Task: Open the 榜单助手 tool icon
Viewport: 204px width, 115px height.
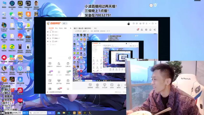Action: click(68, 72)
